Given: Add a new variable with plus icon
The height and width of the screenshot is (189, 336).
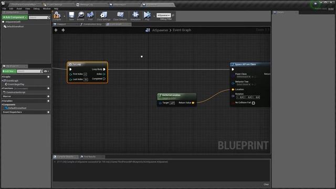Looking at the screenshot, I should coord(48,101).
